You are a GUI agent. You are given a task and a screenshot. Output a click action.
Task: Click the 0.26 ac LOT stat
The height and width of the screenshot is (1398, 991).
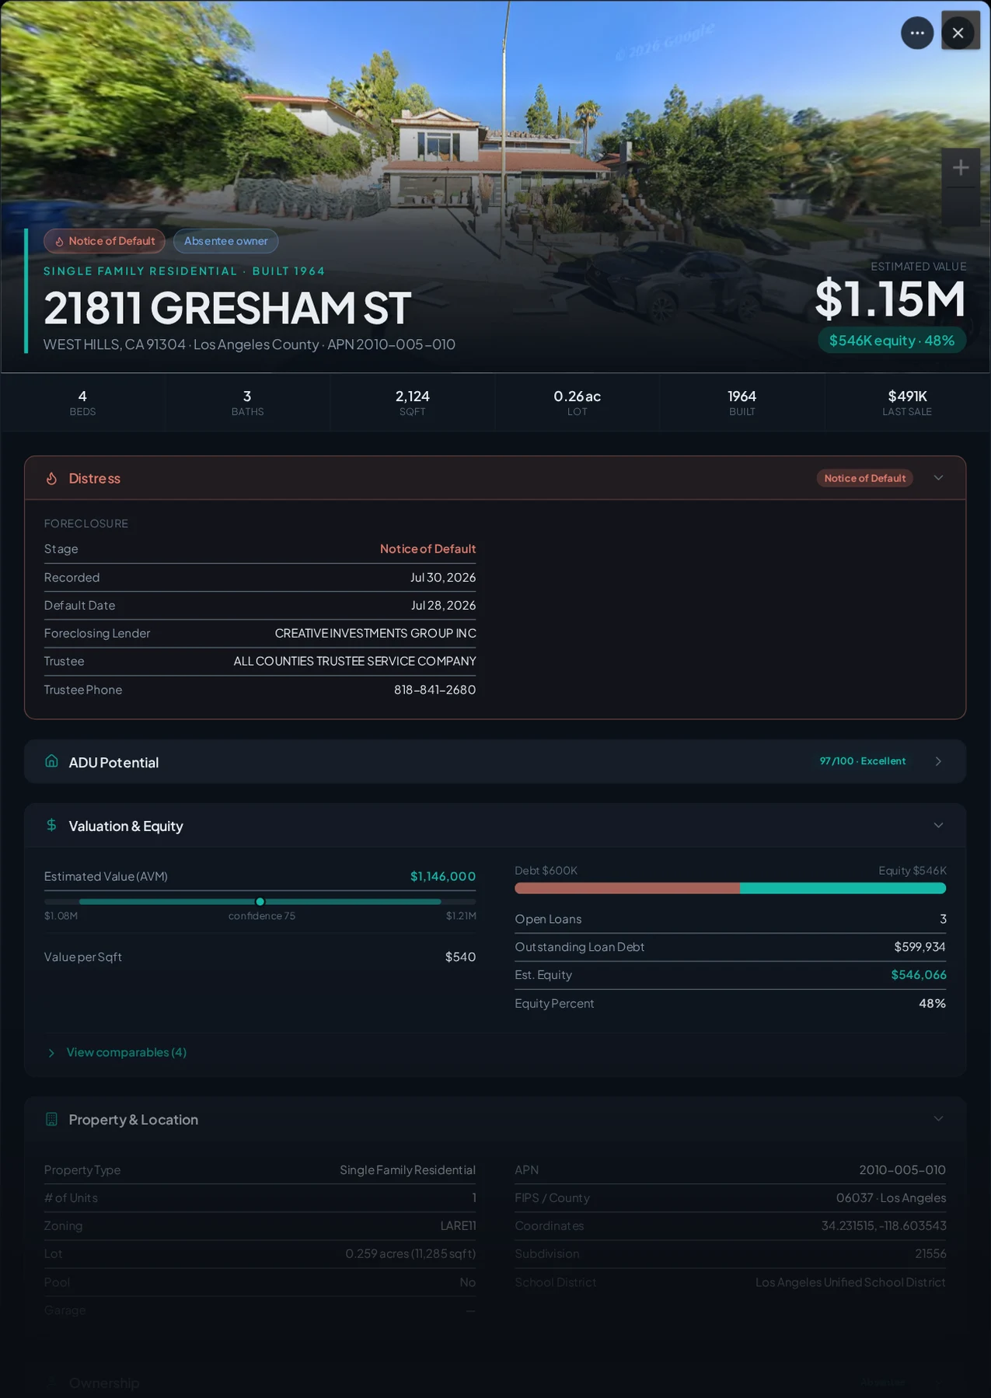click(x=577, y=402)
